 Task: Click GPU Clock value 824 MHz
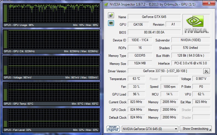click(136, 110)
